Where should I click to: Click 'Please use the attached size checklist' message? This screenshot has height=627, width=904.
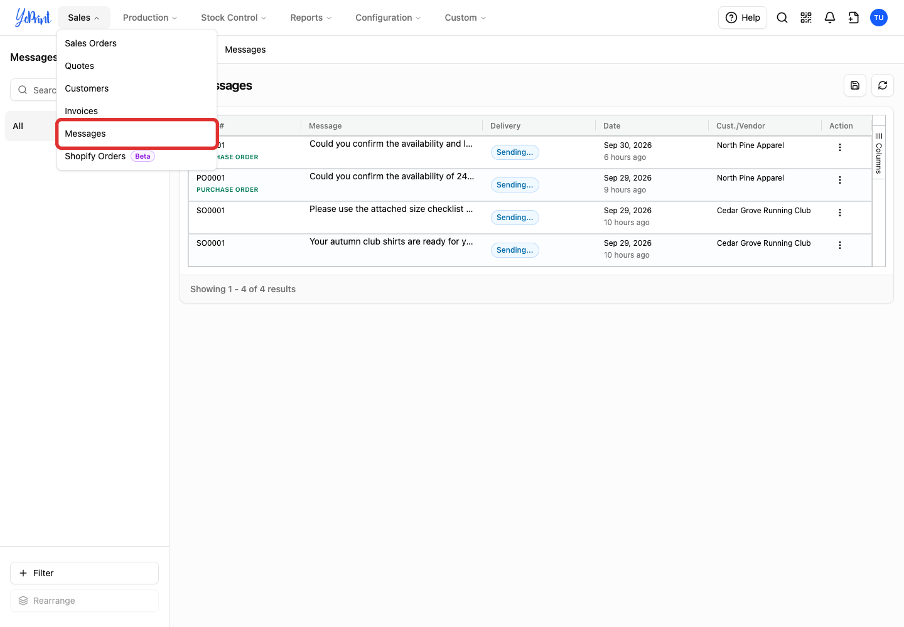click(x=391, y=209)
